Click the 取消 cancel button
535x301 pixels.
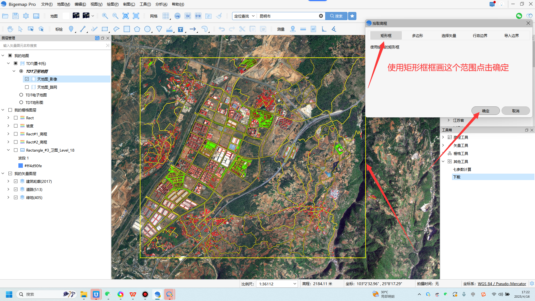(x=515, y=111)
